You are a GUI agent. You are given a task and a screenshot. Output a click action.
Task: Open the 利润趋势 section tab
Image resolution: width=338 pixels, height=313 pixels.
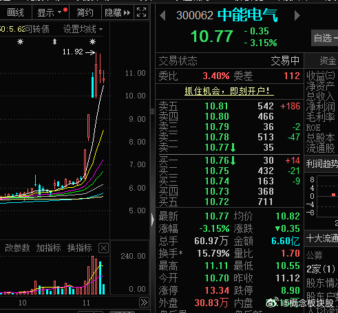[x=321, y=164]
